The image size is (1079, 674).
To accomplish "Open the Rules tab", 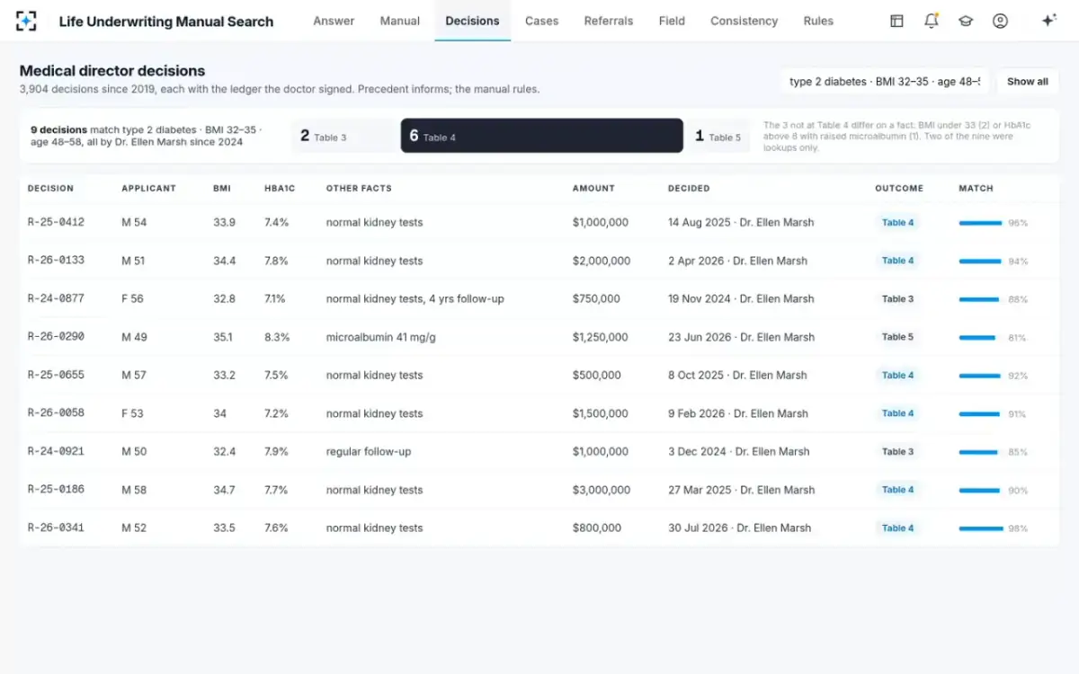I will 818,21.
